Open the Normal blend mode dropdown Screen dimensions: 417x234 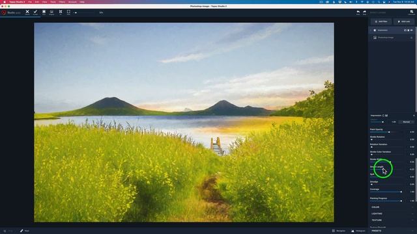(x=407, y=122)
